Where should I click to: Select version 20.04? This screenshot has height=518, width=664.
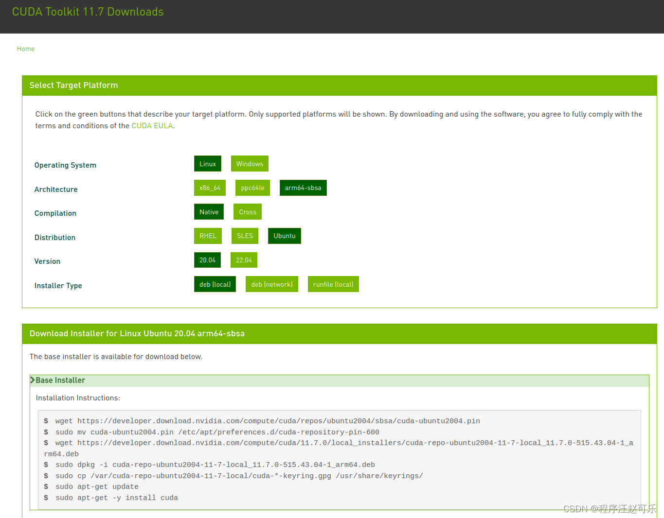pyautogui.click(x=207, y=260)
